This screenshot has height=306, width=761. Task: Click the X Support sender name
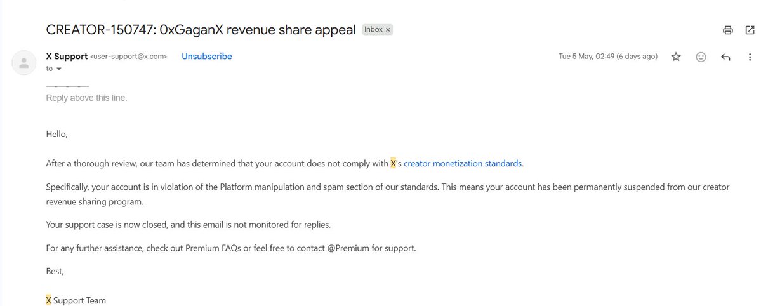coord(67,57)
